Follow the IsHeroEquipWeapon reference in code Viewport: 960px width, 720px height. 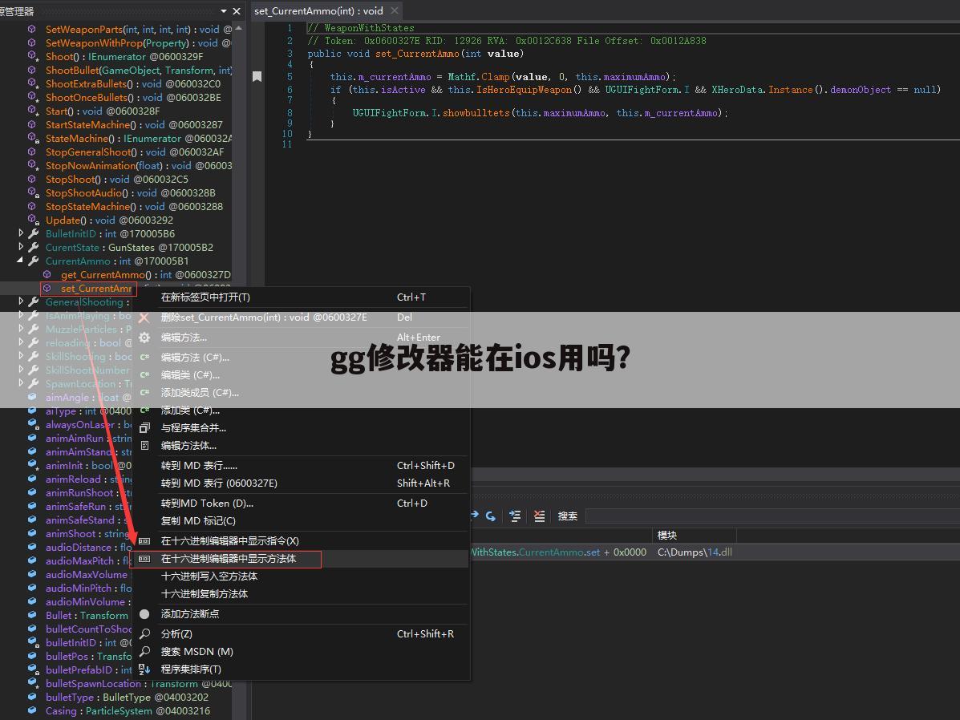[524, 90]
